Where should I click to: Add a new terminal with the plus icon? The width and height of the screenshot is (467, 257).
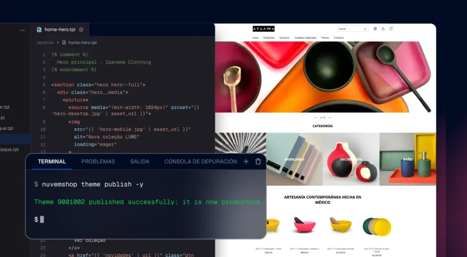246,161
